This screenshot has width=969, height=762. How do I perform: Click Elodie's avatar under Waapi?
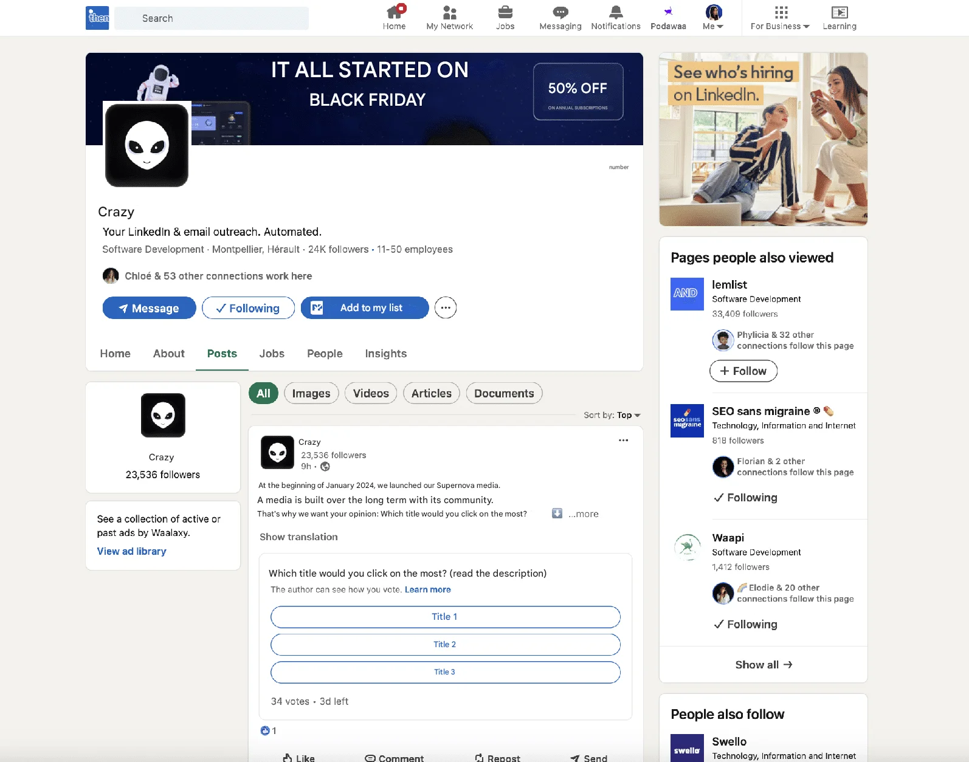[723, 593]
